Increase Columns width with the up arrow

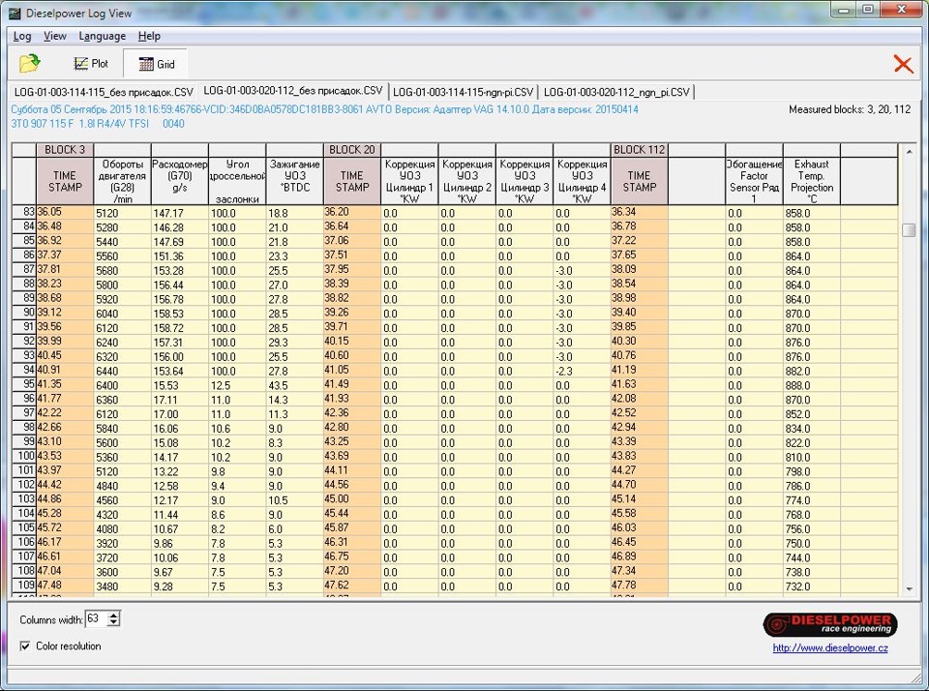click(116, 614)
